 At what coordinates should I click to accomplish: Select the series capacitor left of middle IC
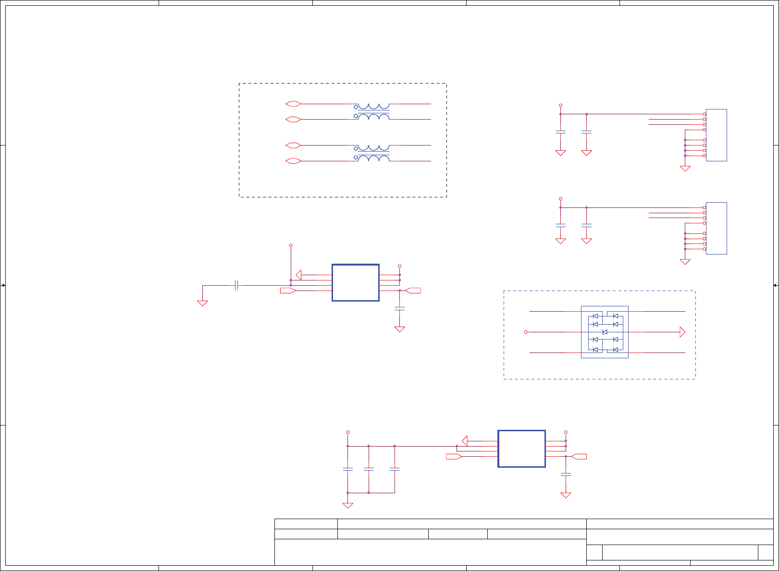(x=236, y=285)
